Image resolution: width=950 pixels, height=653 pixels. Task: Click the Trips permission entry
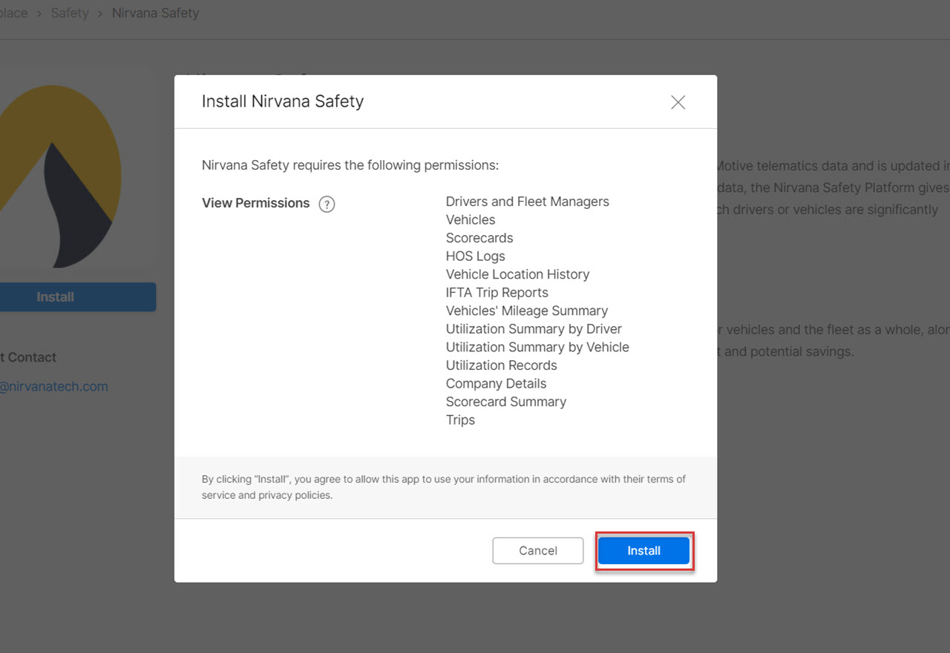[460, 420]
